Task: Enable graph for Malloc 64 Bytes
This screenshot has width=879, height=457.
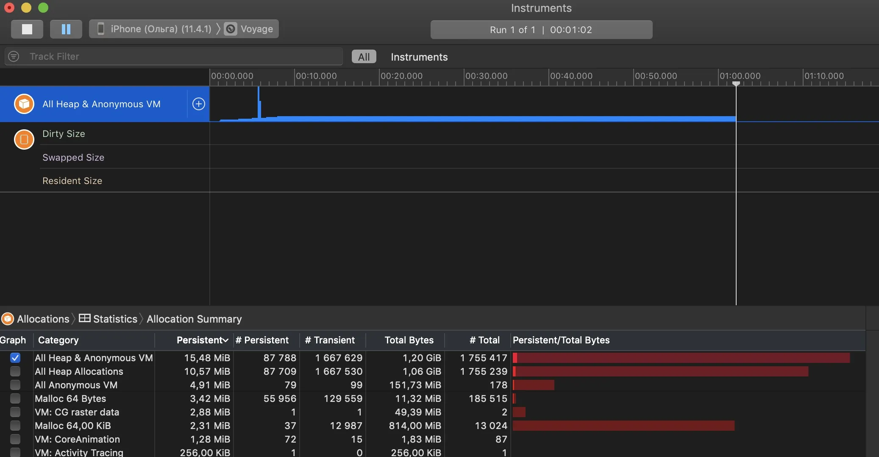Action: point(15,398)
